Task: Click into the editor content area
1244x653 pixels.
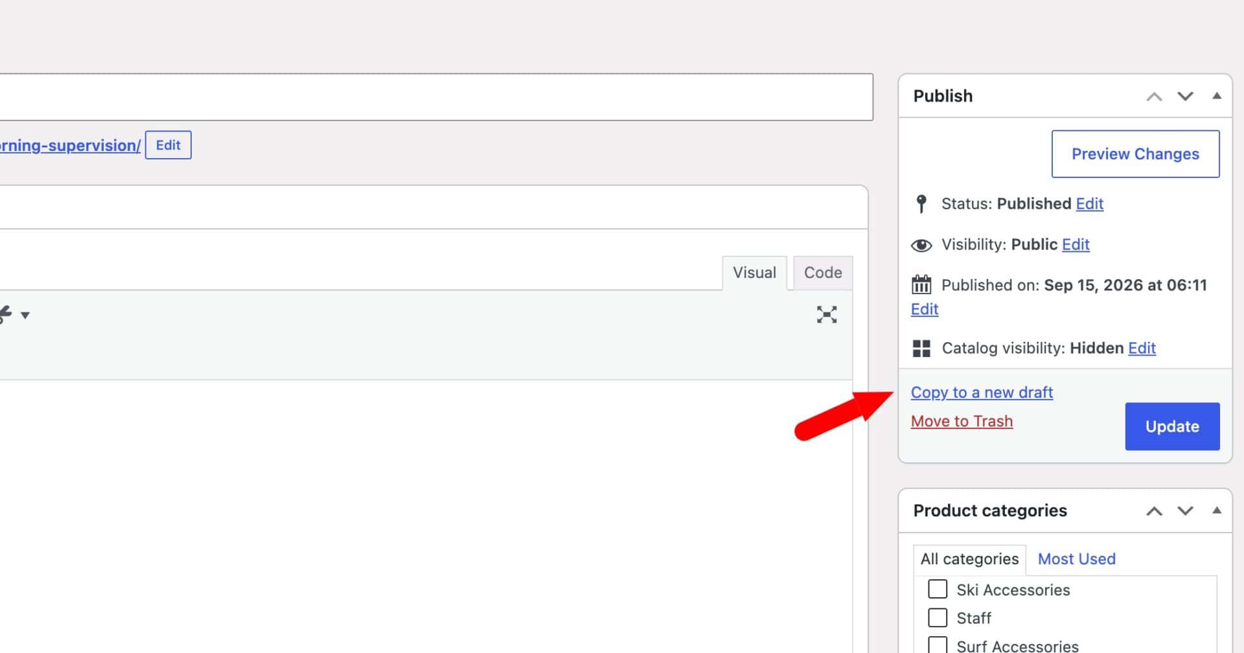Action: [x=426, y=516]
